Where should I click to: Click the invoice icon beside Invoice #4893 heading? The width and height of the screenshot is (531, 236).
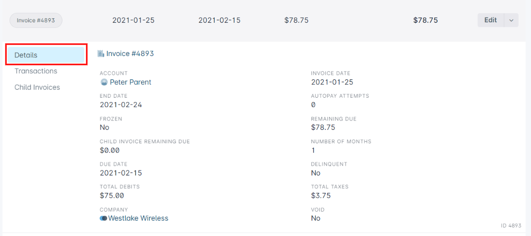pyautogui.click(x=101, y=53)
